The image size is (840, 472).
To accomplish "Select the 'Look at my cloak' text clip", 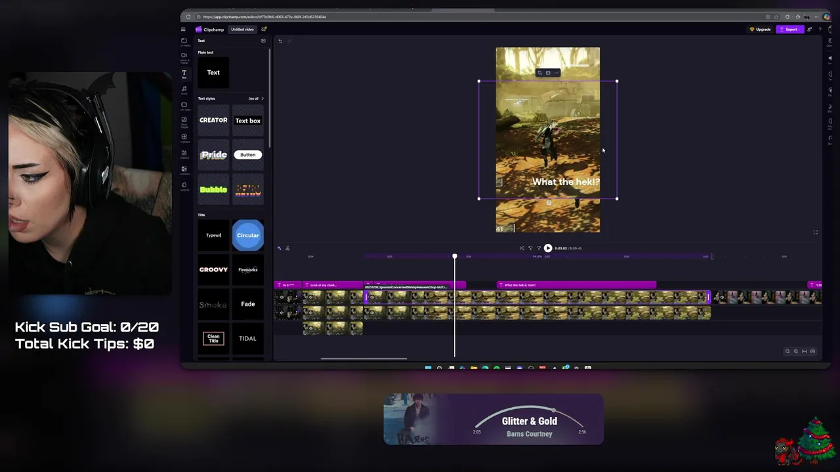I will tap(332, 285).
